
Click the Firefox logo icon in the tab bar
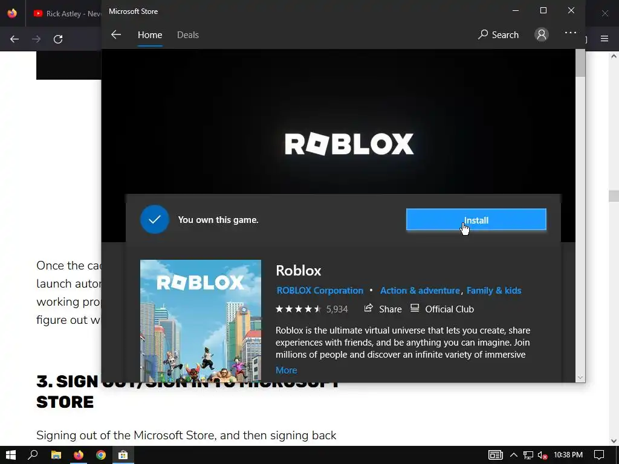pos(12,13)
